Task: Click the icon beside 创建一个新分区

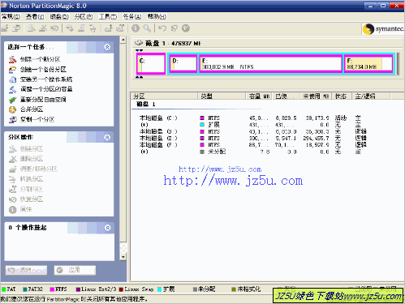Action: pyautogui.click(x=12, y=59)
